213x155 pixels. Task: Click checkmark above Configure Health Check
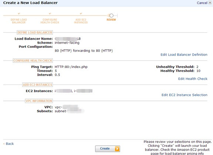coord(50,13)
